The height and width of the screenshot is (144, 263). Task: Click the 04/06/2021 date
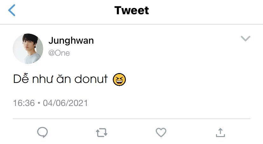point(65,103)
